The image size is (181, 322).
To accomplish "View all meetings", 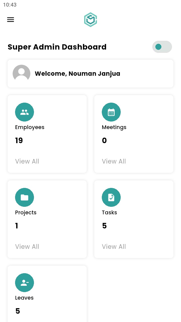I will pos(114,161).
